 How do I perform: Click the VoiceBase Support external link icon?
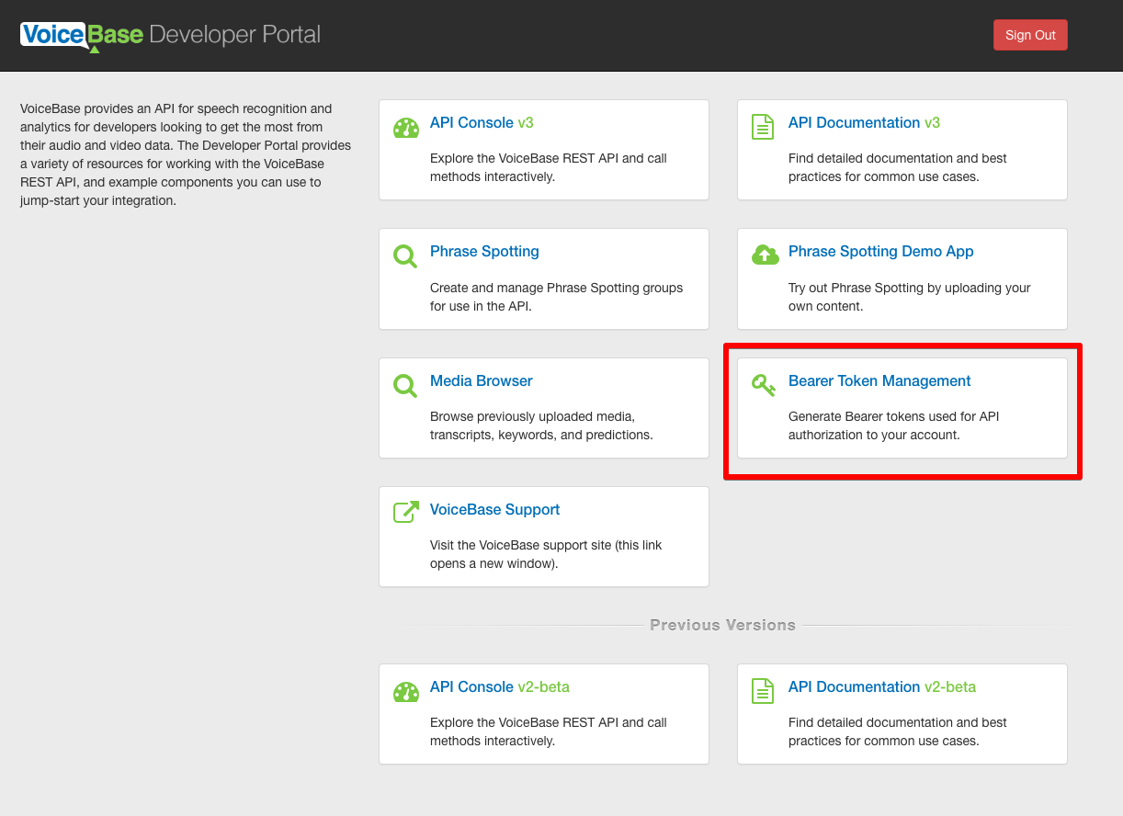[x=405, y=512]
